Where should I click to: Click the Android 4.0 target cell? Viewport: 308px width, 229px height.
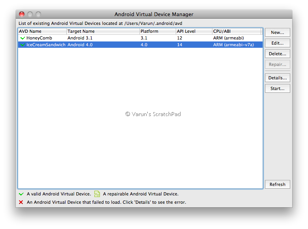point(80,45)
